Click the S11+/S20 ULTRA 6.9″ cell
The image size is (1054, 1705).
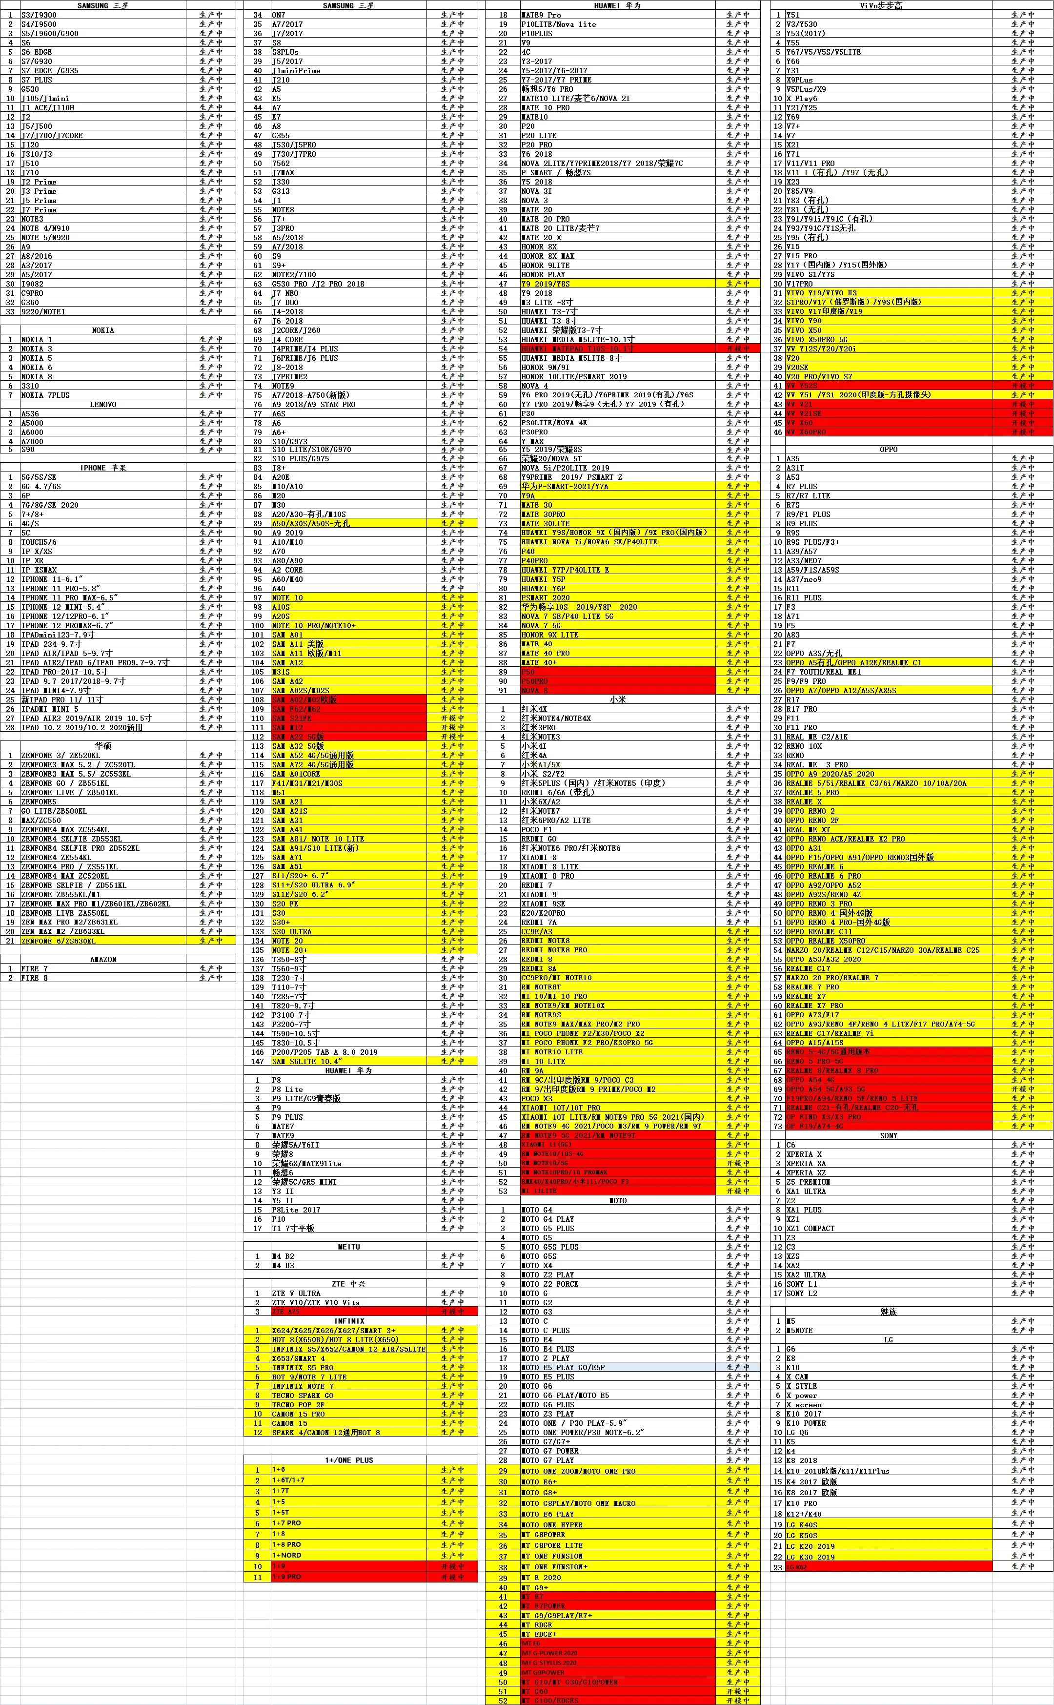348,885
